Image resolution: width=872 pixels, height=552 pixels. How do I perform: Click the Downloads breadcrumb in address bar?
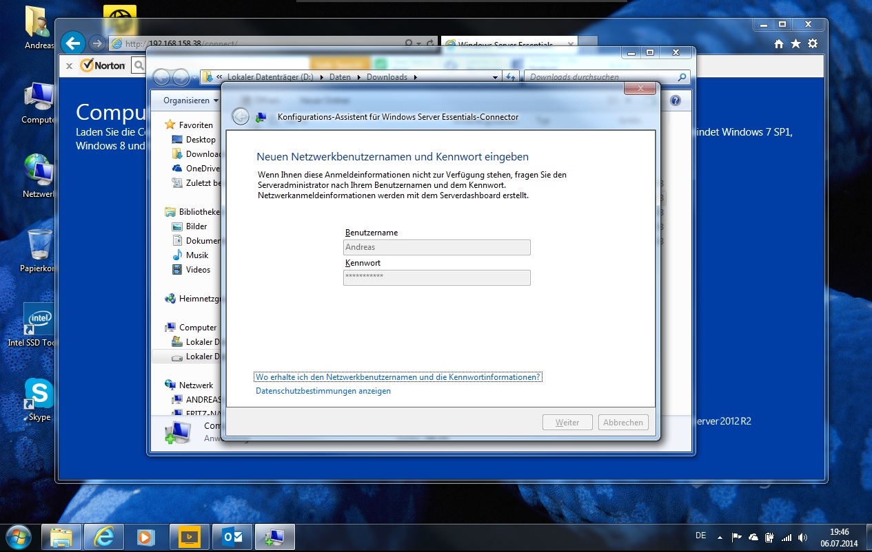click(387, 77)
